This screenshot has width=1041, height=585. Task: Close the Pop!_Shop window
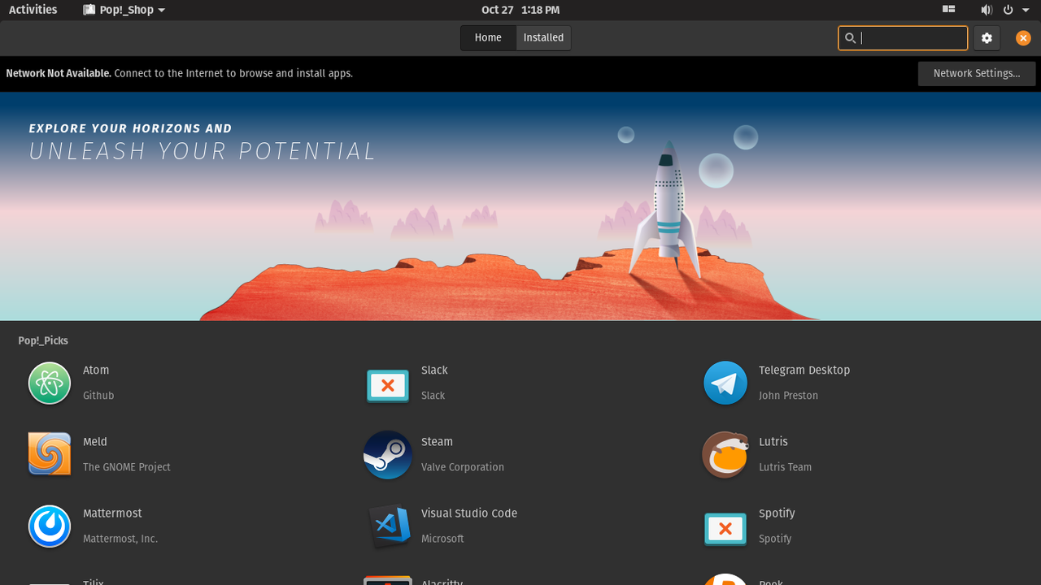[1023, 38]
